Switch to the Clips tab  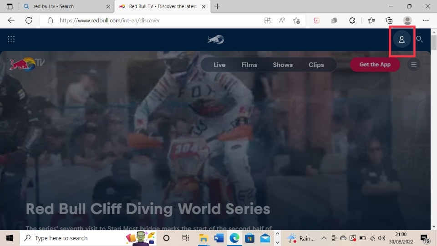click(x=316, y=65)
